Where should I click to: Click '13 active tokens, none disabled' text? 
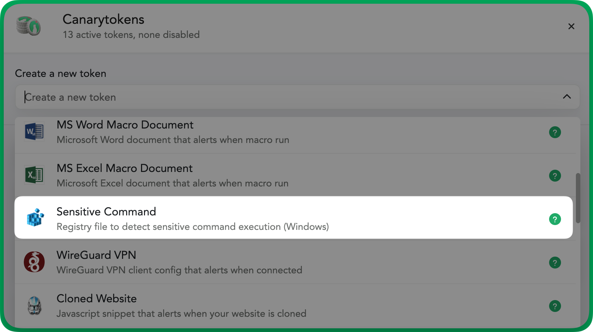click(x=131, y=35)
